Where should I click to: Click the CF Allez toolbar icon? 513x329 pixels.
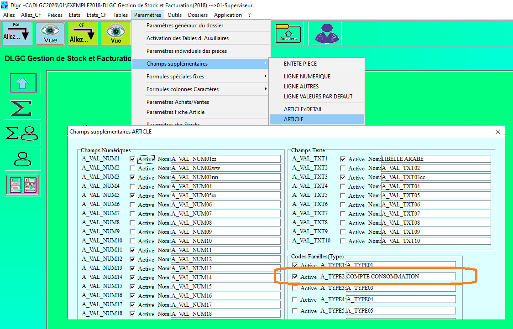[x=83, y=34]
